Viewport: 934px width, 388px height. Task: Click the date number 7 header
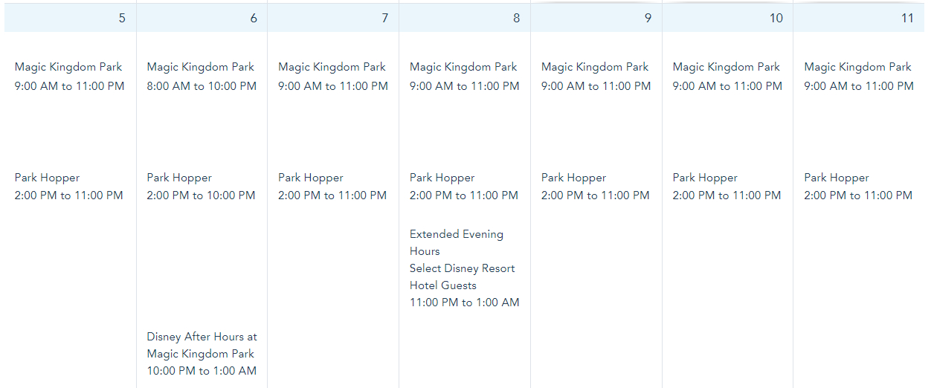(384, 18)
